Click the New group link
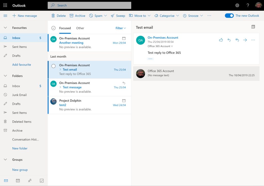Viewport: 264px width, 186px height. coord(20,170)
